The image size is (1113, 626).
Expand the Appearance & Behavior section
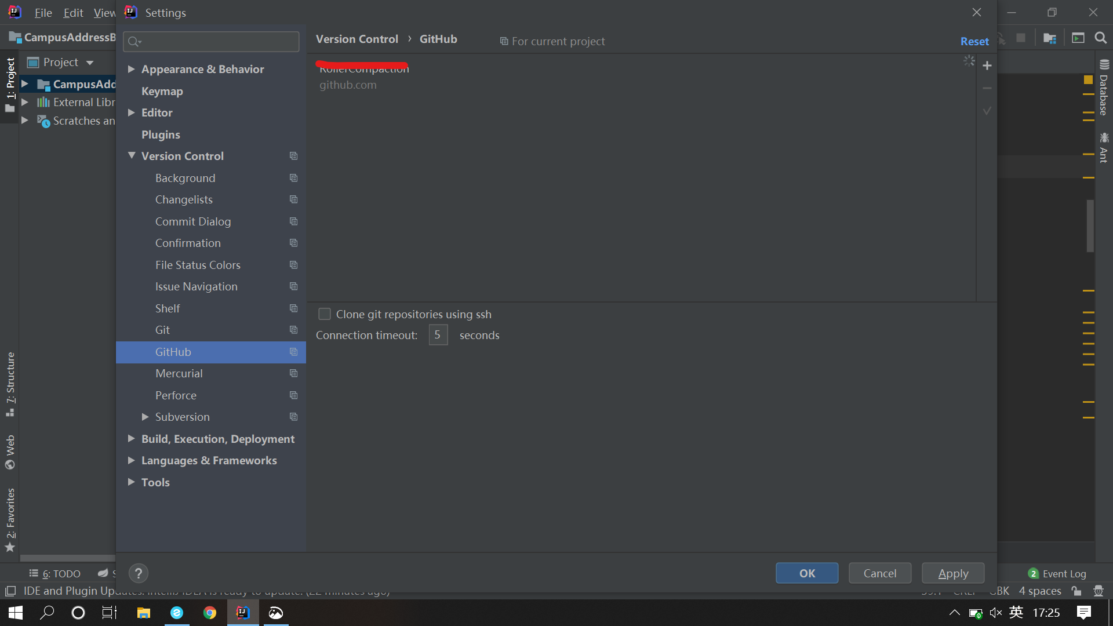click(132, 69)
